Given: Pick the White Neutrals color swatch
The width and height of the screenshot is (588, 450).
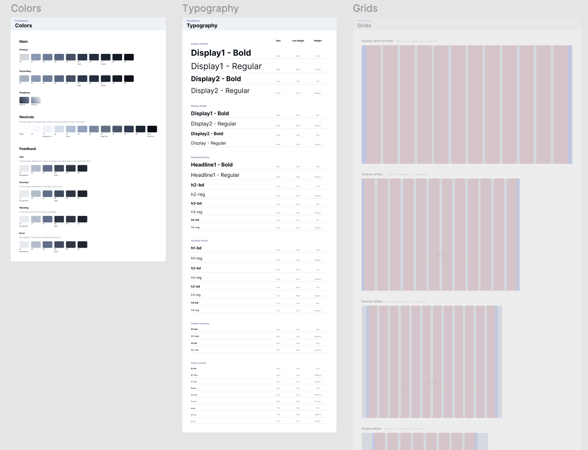Looking at the screenshot, I should pos(24,129).
